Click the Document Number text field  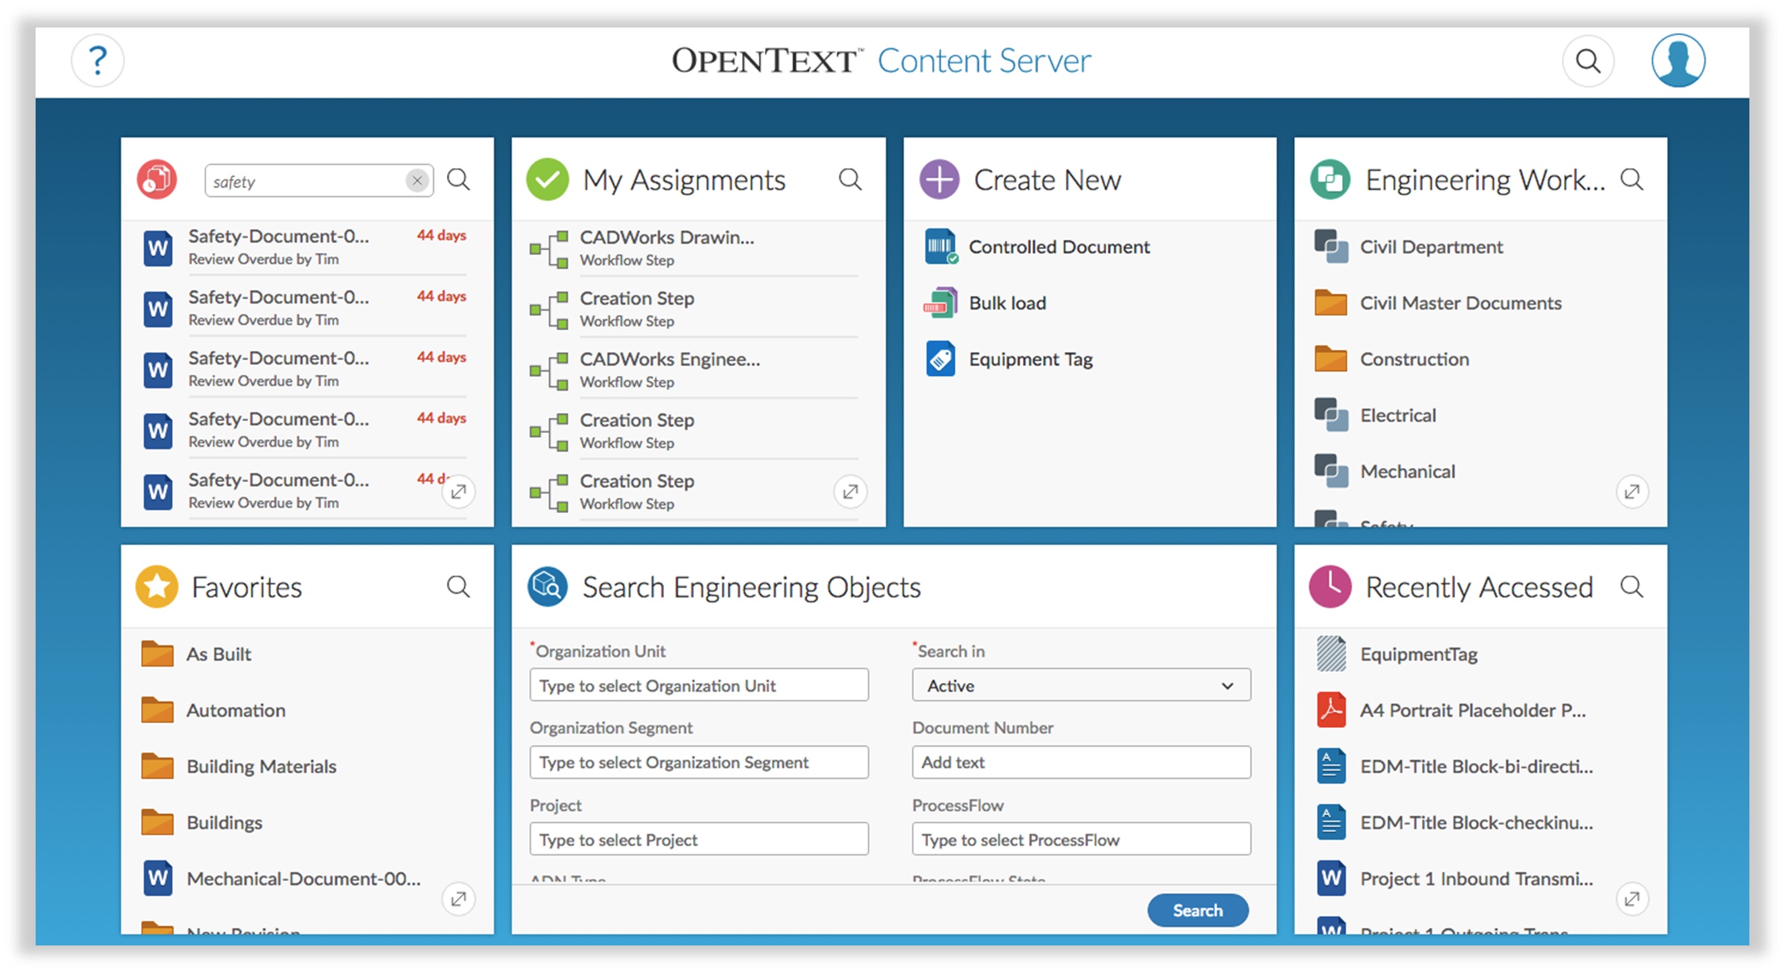[x=1081, y=761]
